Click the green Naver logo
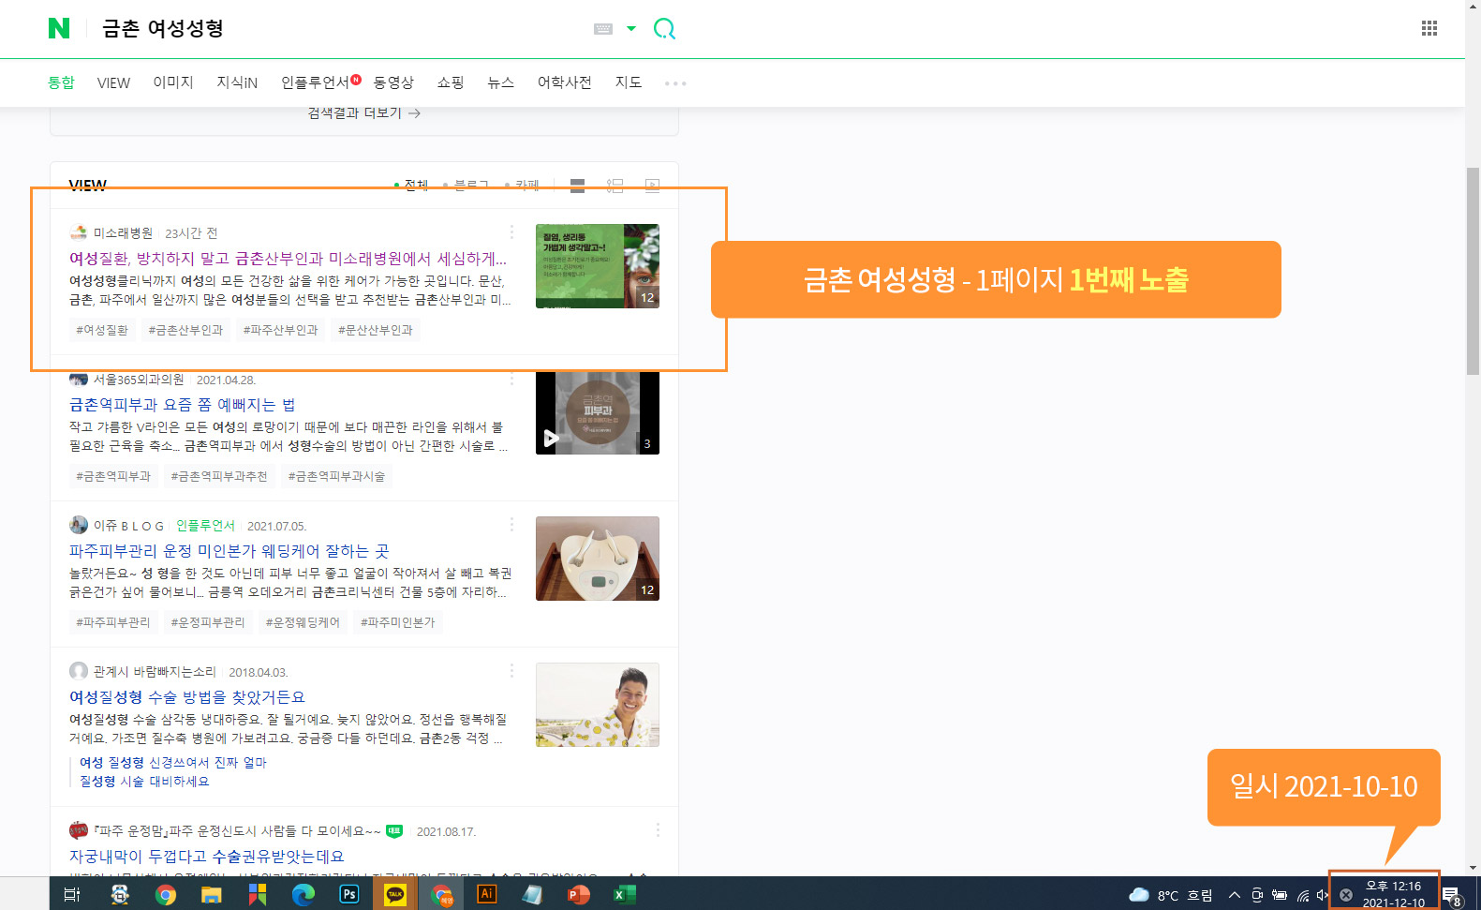The image size is (1481, 910). (x=59, y=28)
